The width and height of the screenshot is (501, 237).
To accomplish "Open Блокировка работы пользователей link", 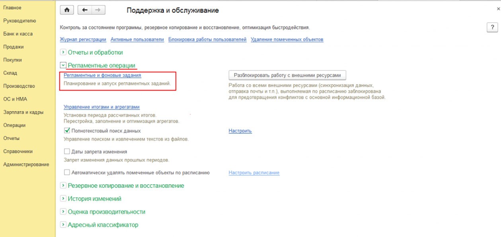I will pyautogui.click(x=207, y=39).
